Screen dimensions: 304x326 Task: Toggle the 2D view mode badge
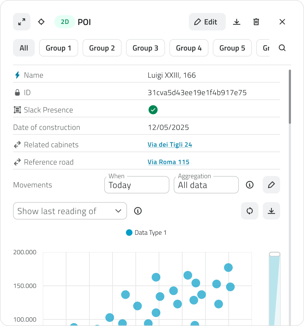pyautogui.click(x=65, y=22)
